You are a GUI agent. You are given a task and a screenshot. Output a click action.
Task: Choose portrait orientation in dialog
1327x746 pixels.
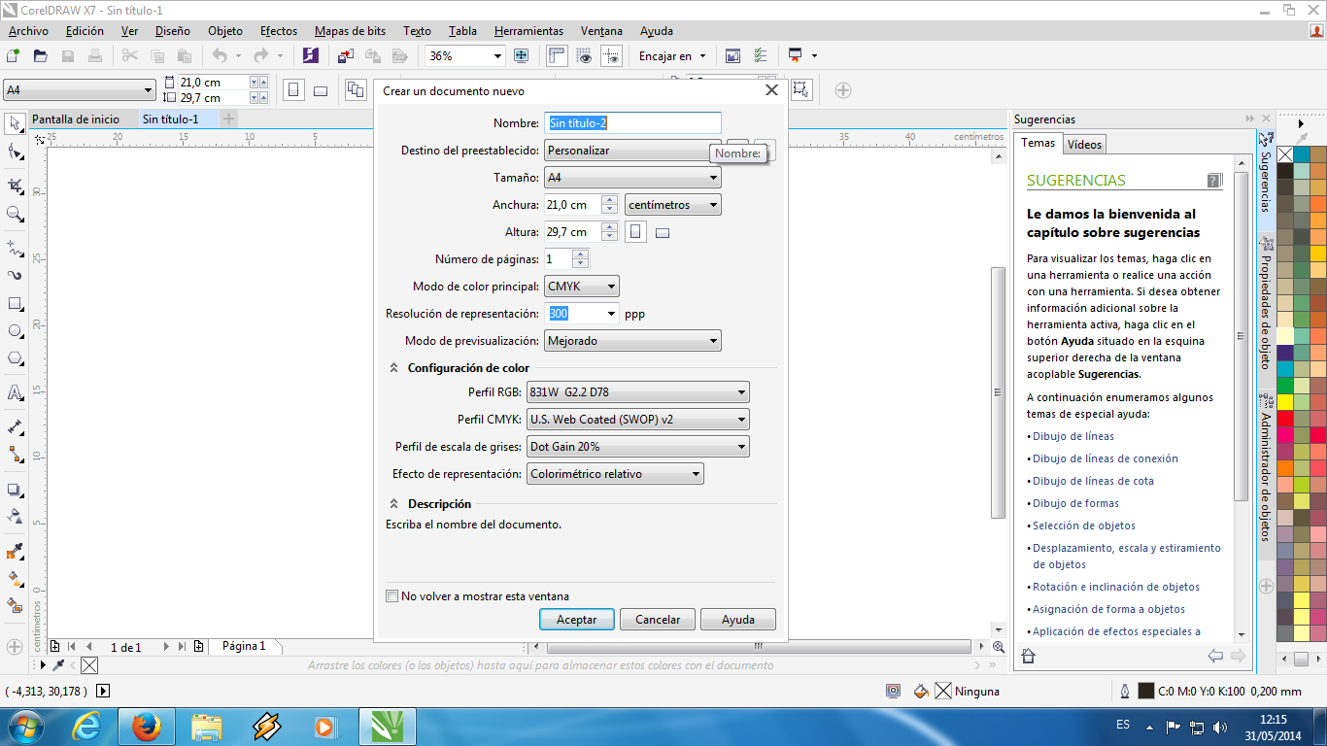[635, 232]
